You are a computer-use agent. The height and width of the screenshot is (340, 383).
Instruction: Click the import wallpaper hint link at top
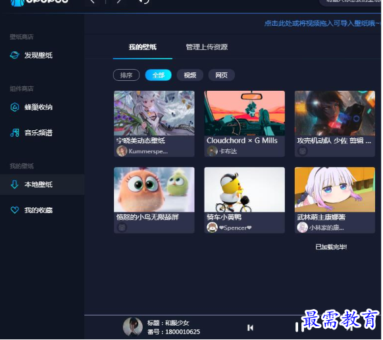point(322,24)
